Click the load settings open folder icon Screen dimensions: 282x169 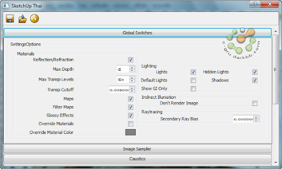22,18
